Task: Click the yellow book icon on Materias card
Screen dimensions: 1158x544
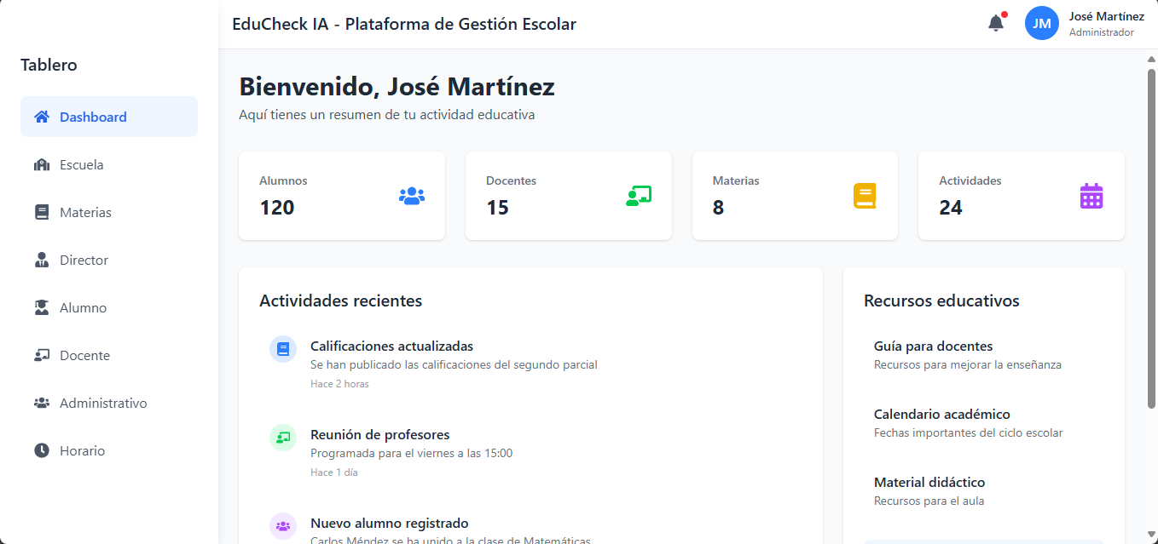Action: (865, 196)
